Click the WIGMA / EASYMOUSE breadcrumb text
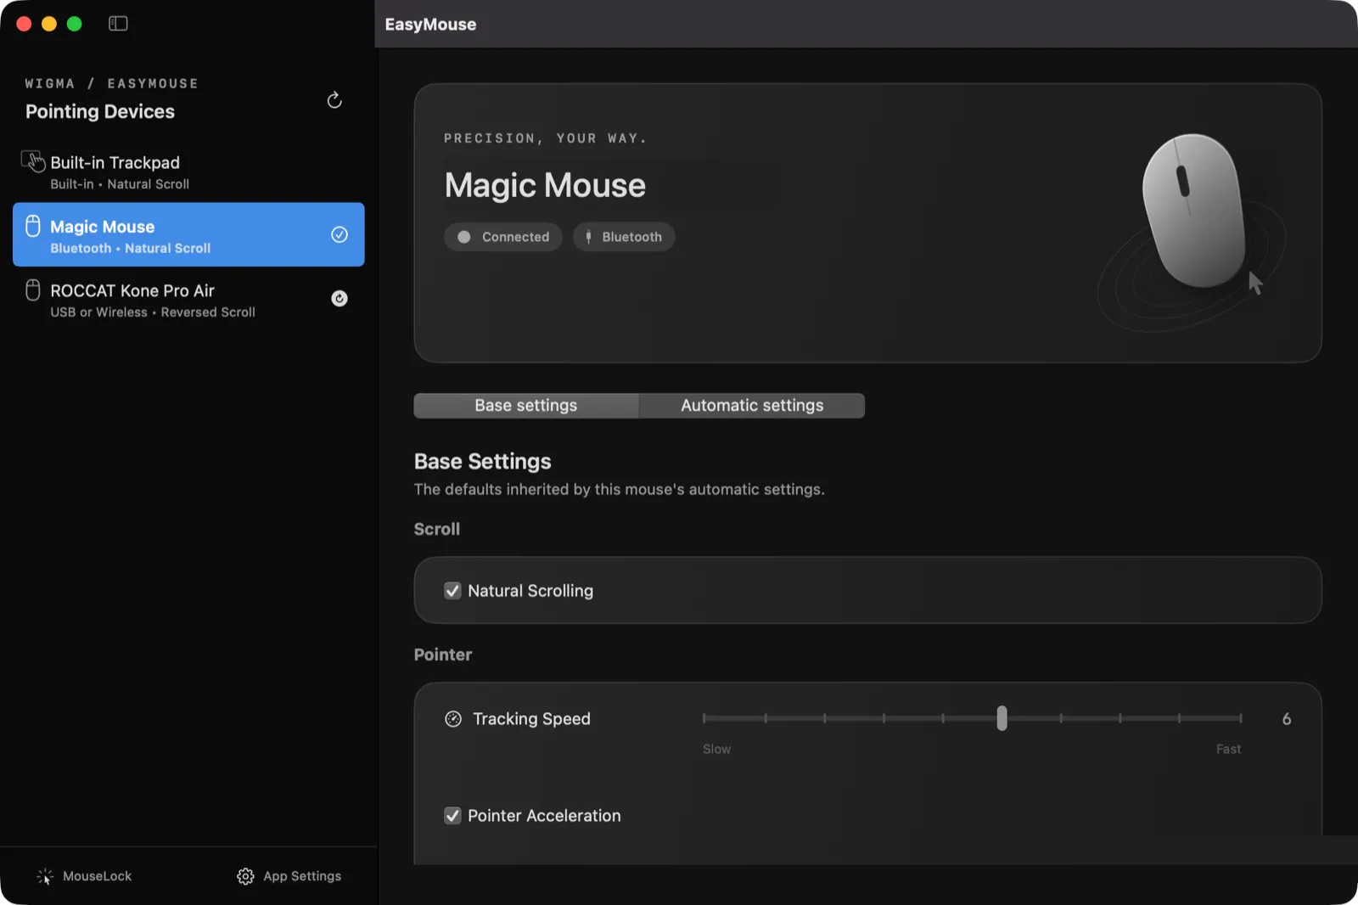 click(x=111, y=83)
